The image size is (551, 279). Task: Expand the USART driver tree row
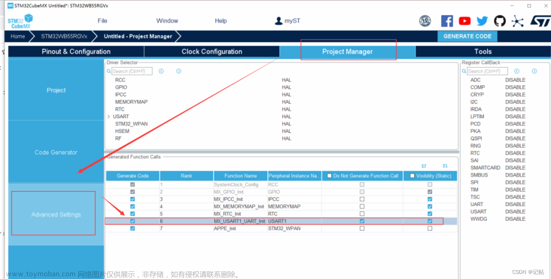coord(109,117)
